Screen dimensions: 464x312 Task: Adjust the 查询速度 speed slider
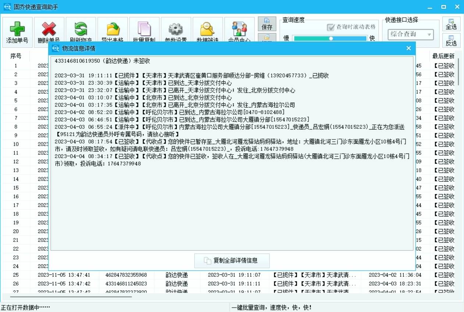tap(331, 39)
